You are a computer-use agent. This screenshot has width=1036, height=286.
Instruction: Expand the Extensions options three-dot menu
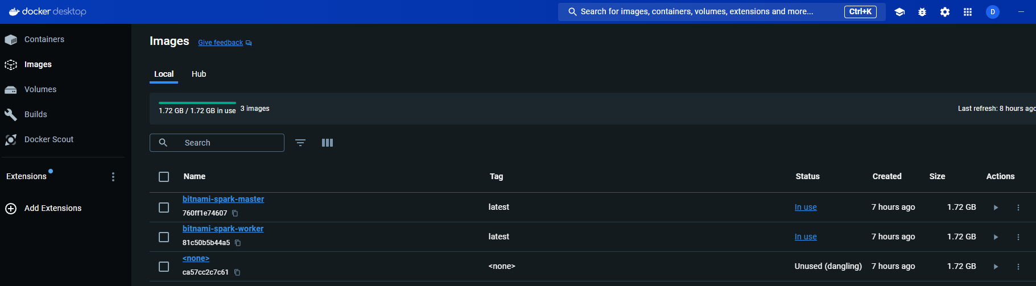[113, 177]
